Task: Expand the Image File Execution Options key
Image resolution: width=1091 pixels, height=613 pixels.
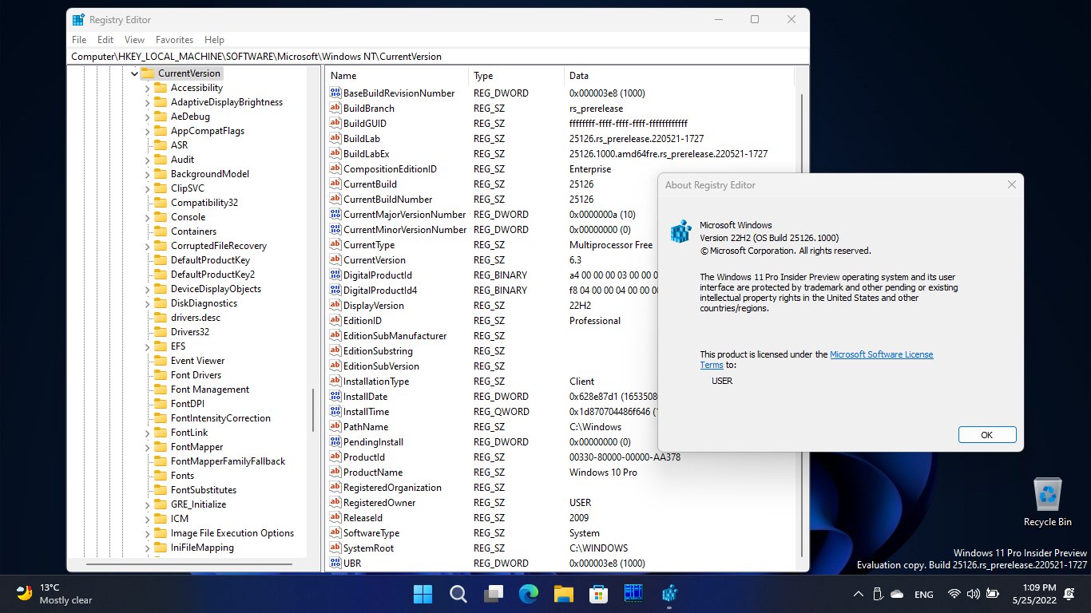Action: 147,533
